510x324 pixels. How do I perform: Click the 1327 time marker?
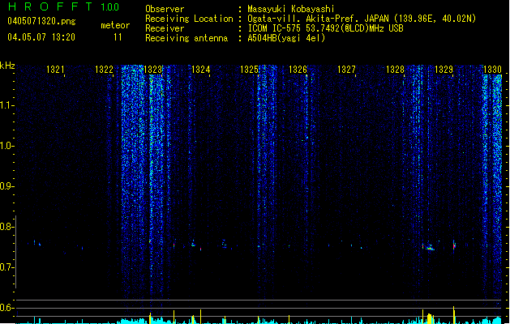pyautogui.click(x=346, y=70)
